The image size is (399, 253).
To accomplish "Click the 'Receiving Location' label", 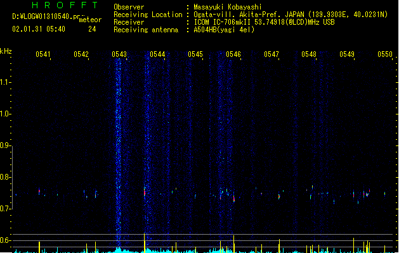I will point(148,15).
